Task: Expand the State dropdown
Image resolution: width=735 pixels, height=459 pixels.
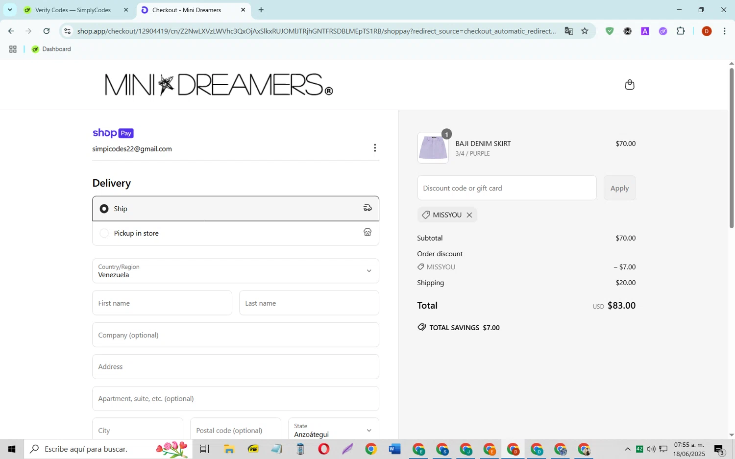Action: coord(334,430)
